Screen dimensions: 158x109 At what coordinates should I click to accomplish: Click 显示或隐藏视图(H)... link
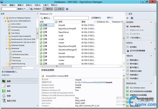[9, 72]
